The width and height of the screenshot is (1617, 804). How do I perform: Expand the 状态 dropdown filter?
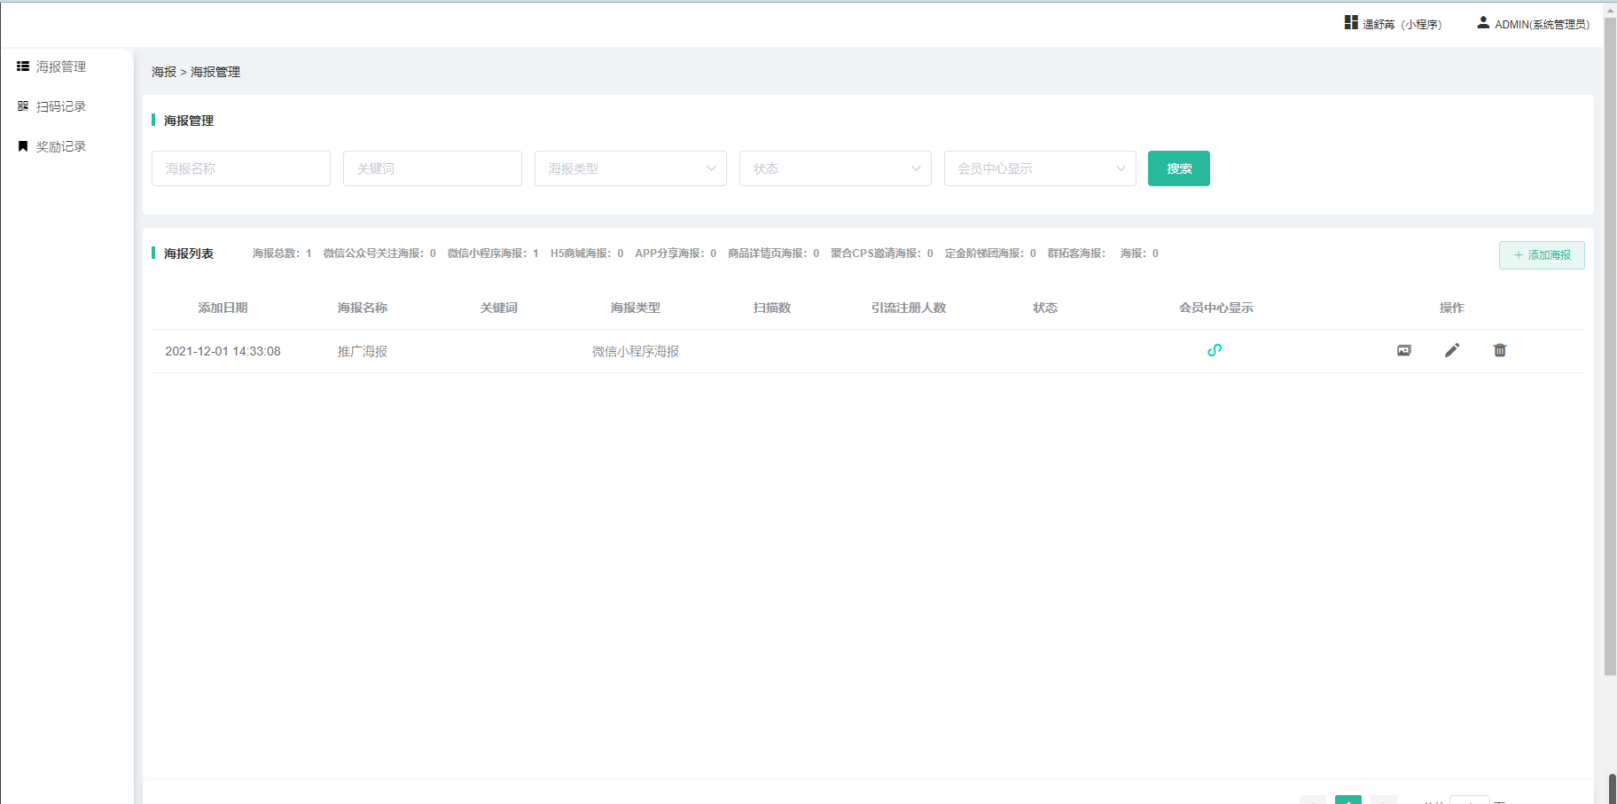(x=835, y=168)
